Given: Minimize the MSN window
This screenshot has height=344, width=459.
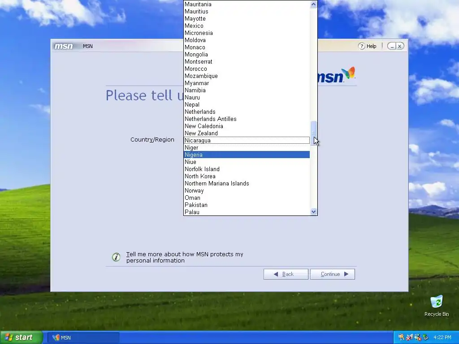Looking at the screenshot, I should (x=392, y=46).
